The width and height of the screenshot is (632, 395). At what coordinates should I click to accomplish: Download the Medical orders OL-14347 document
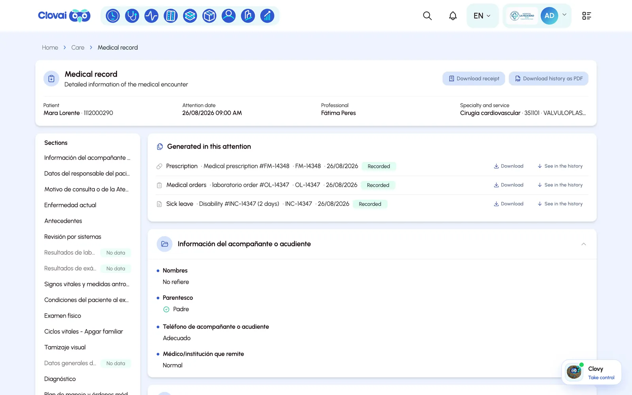tap(508, 185)
